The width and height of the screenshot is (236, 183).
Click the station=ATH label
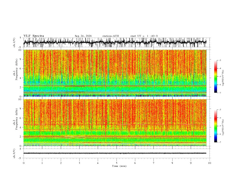tap(111, 36)
